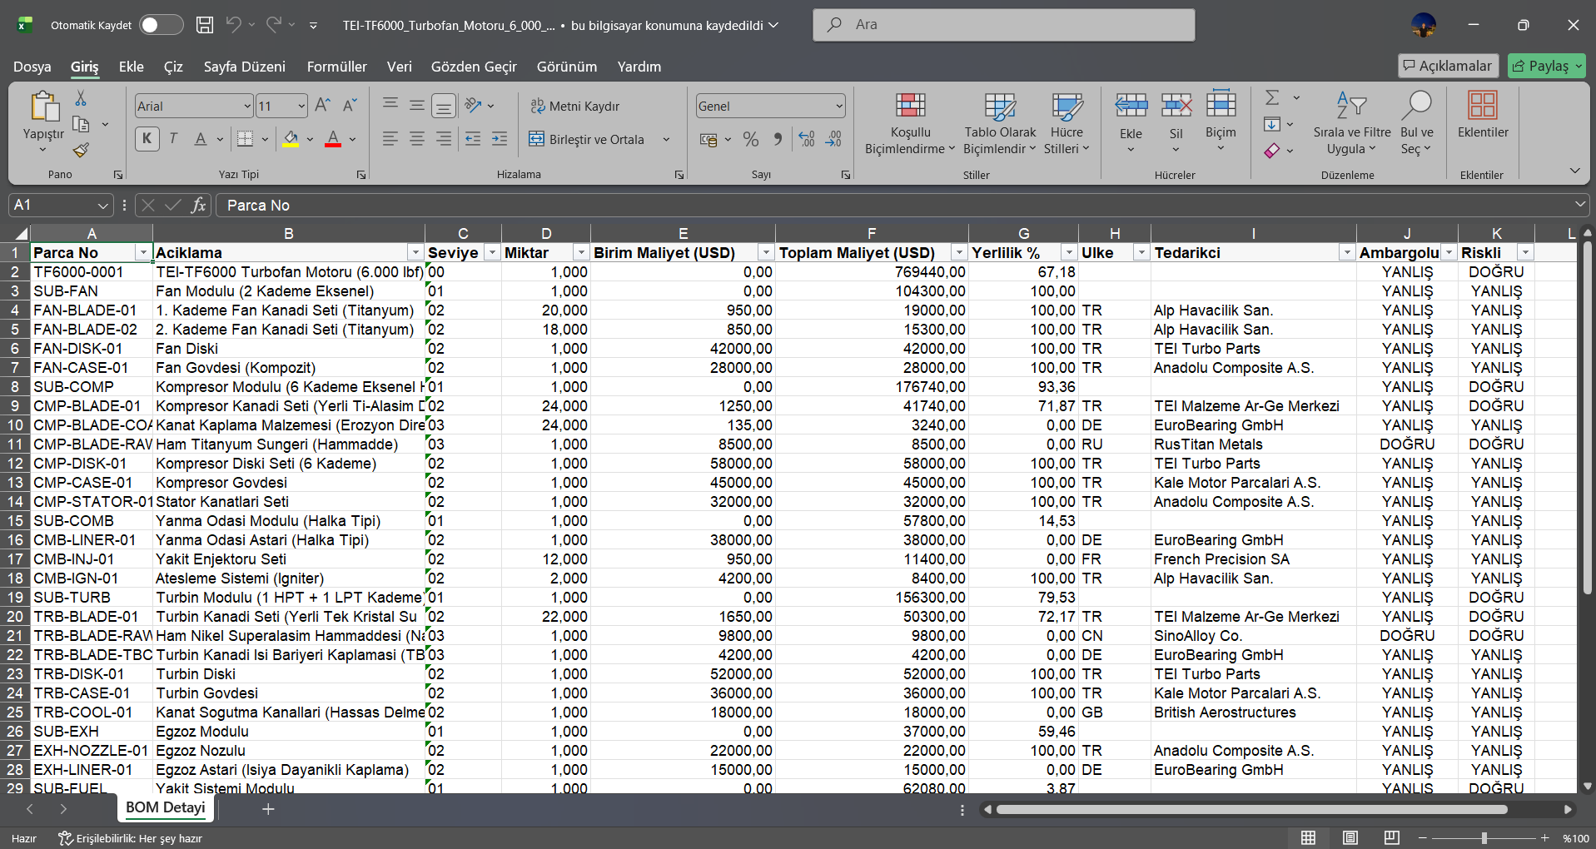Image resolution: width=1596 pixels, height=849 pixels.
Task: Click the Copy icon in Pano group
Action: [81, 125]
